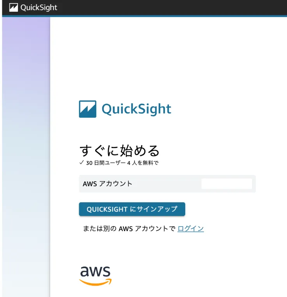Image resolution: width=287 pixels, height=297 pixels.
Task: Click the orange smile arrow under aws
Action: click(x=96, y=282)
